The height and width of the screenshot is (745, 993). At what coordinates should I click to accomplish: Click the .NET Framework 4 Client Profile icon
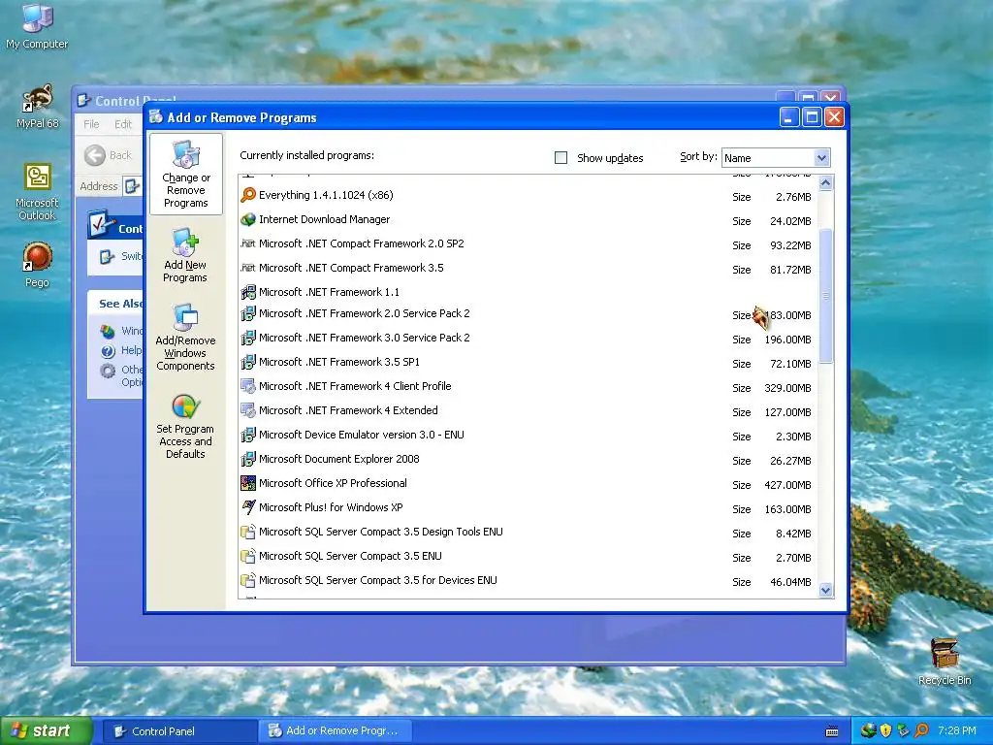click(248, 386)
